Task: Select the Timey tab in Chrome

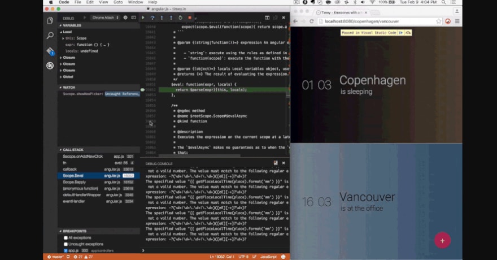Action: point(341,12)
